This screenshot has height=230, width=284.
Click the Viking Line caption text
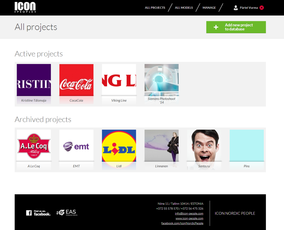pos(119,100)
